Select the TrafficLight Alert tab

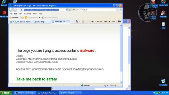[59, 22]
